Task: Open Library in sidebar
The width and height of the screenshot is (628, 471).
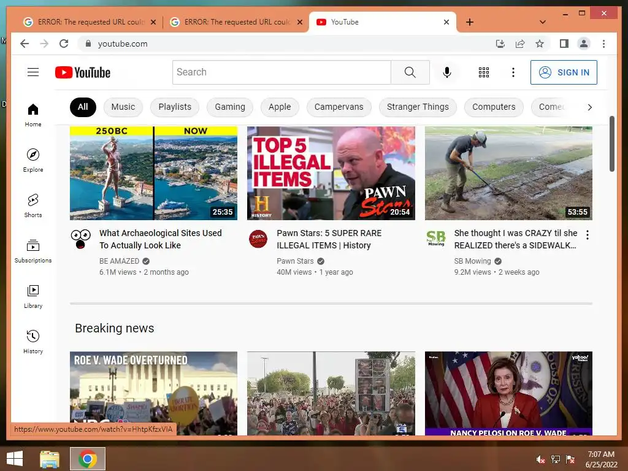Action: point(33,296)
